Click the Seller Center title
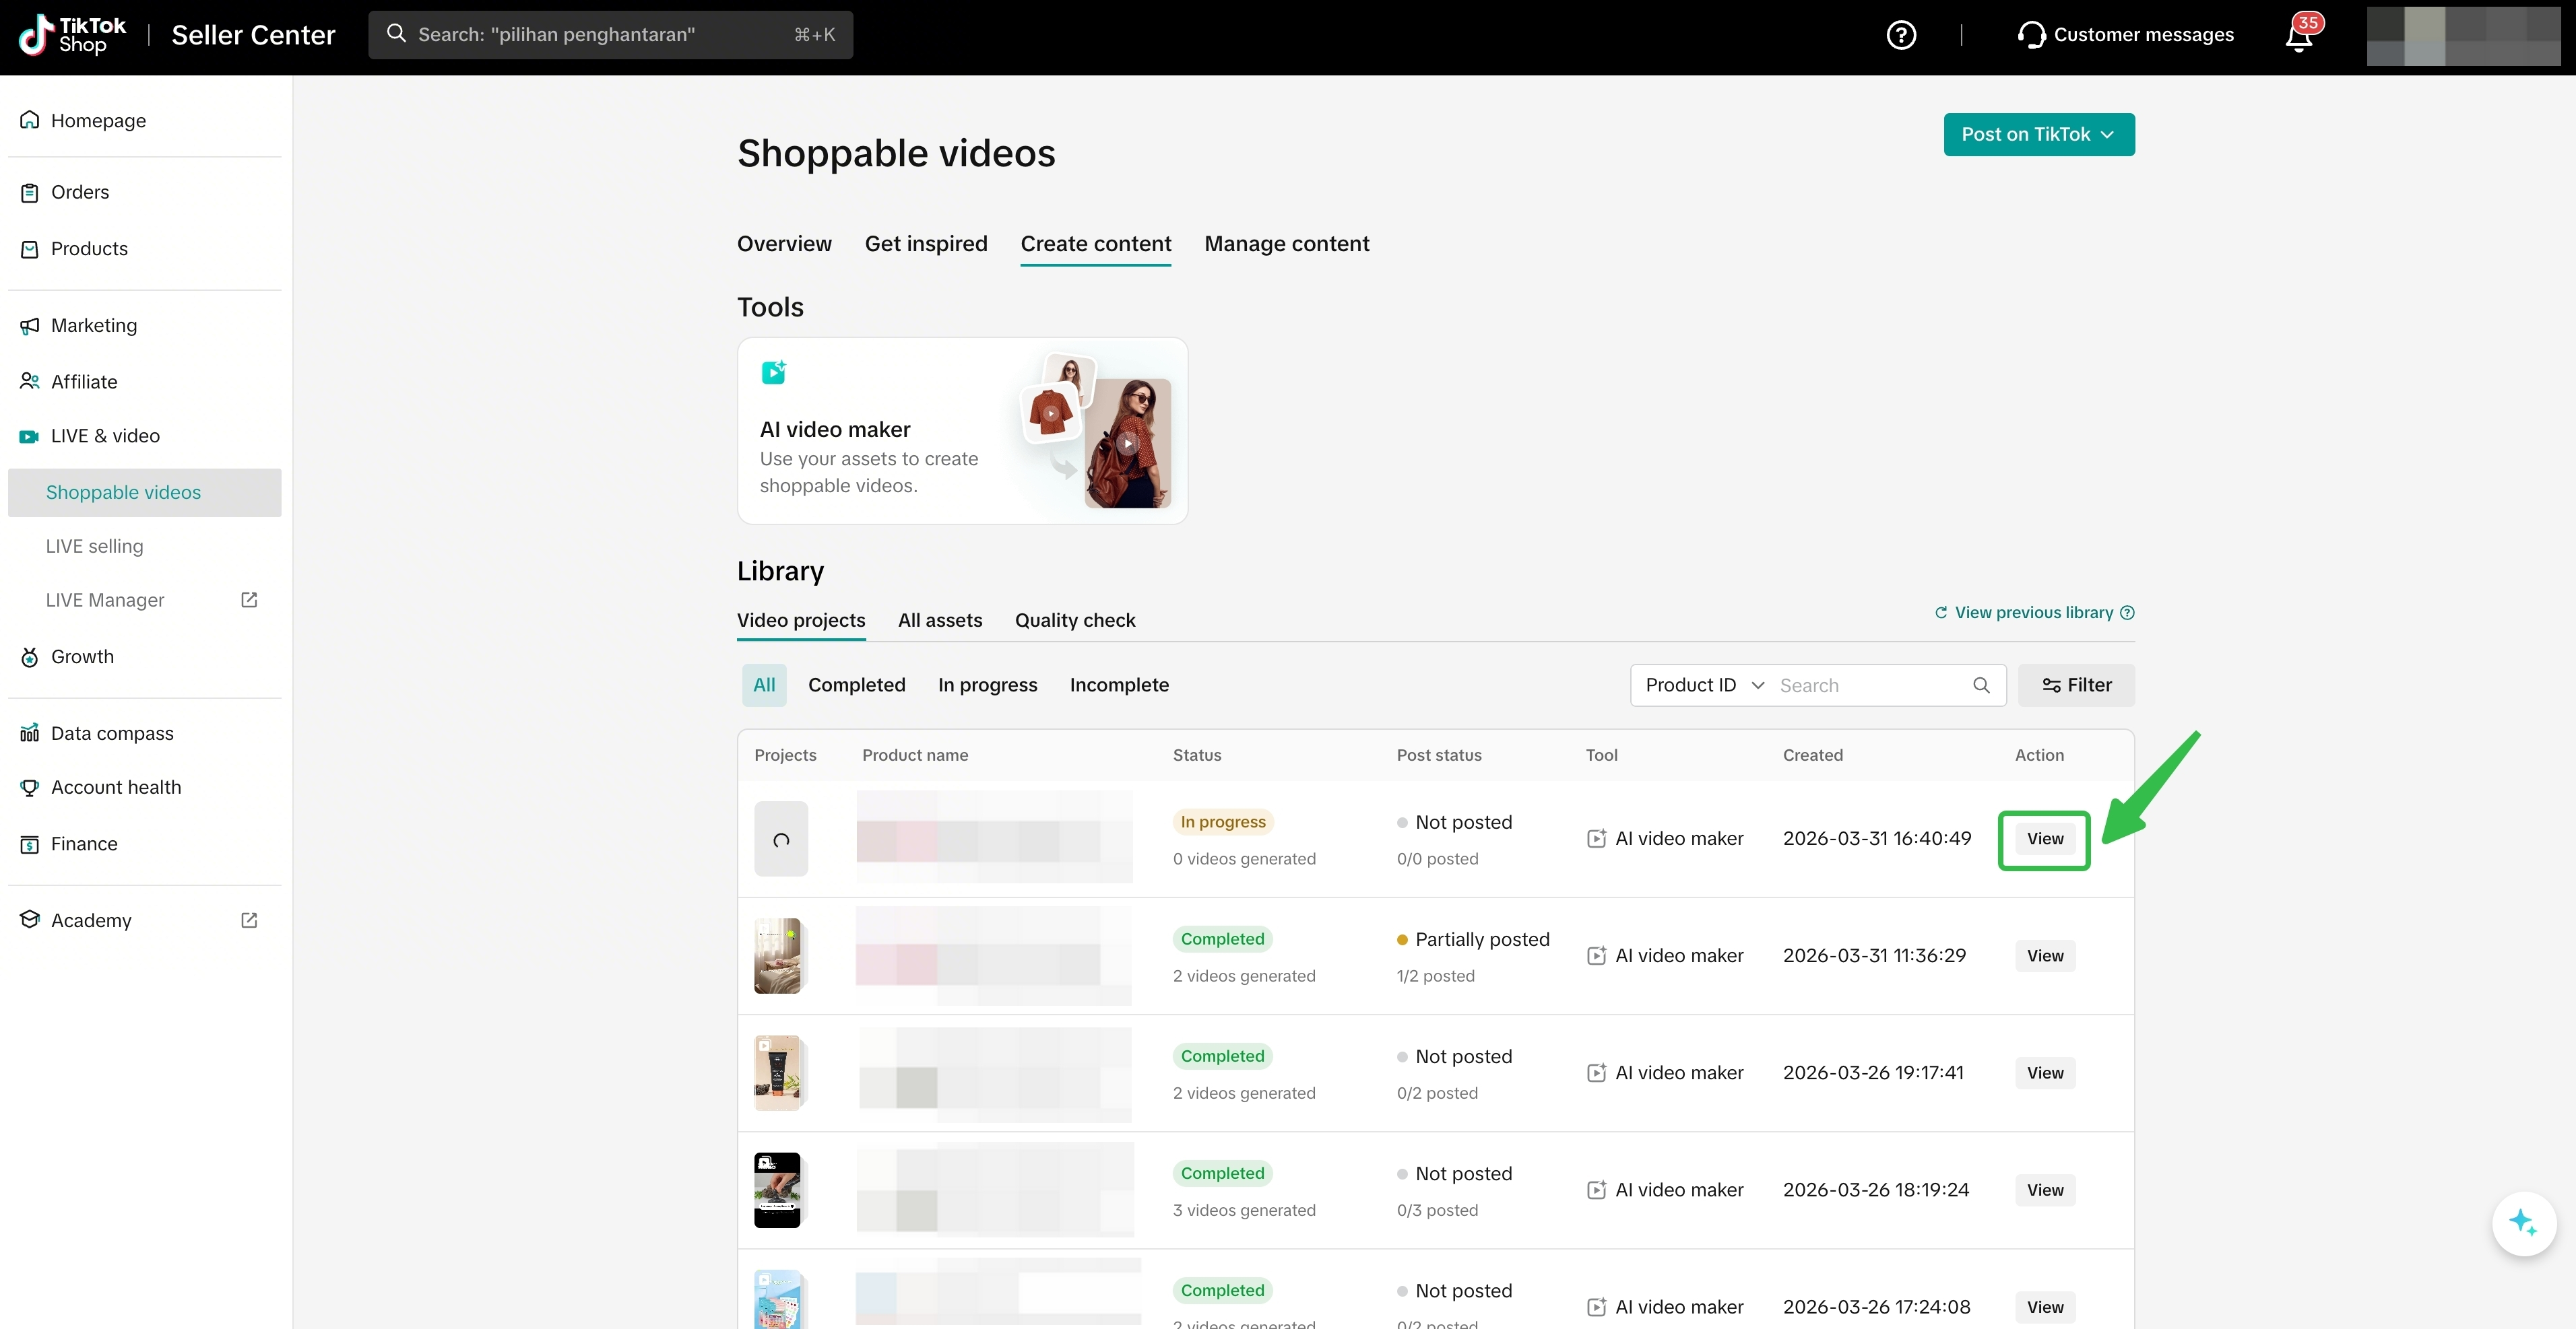Image resolution: width=2576 pixels, height=1329 pixels. coord(253,35)
